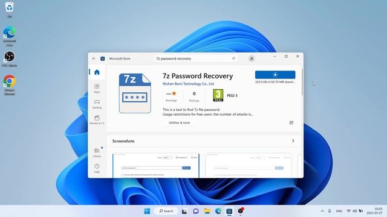The width and height of the screenshot is (387, 217).
Task: Go back in Microsoft Store
Action: (x=94, y=58)
